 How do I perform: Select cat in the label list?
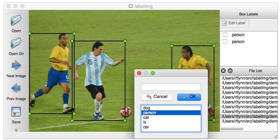171,117
